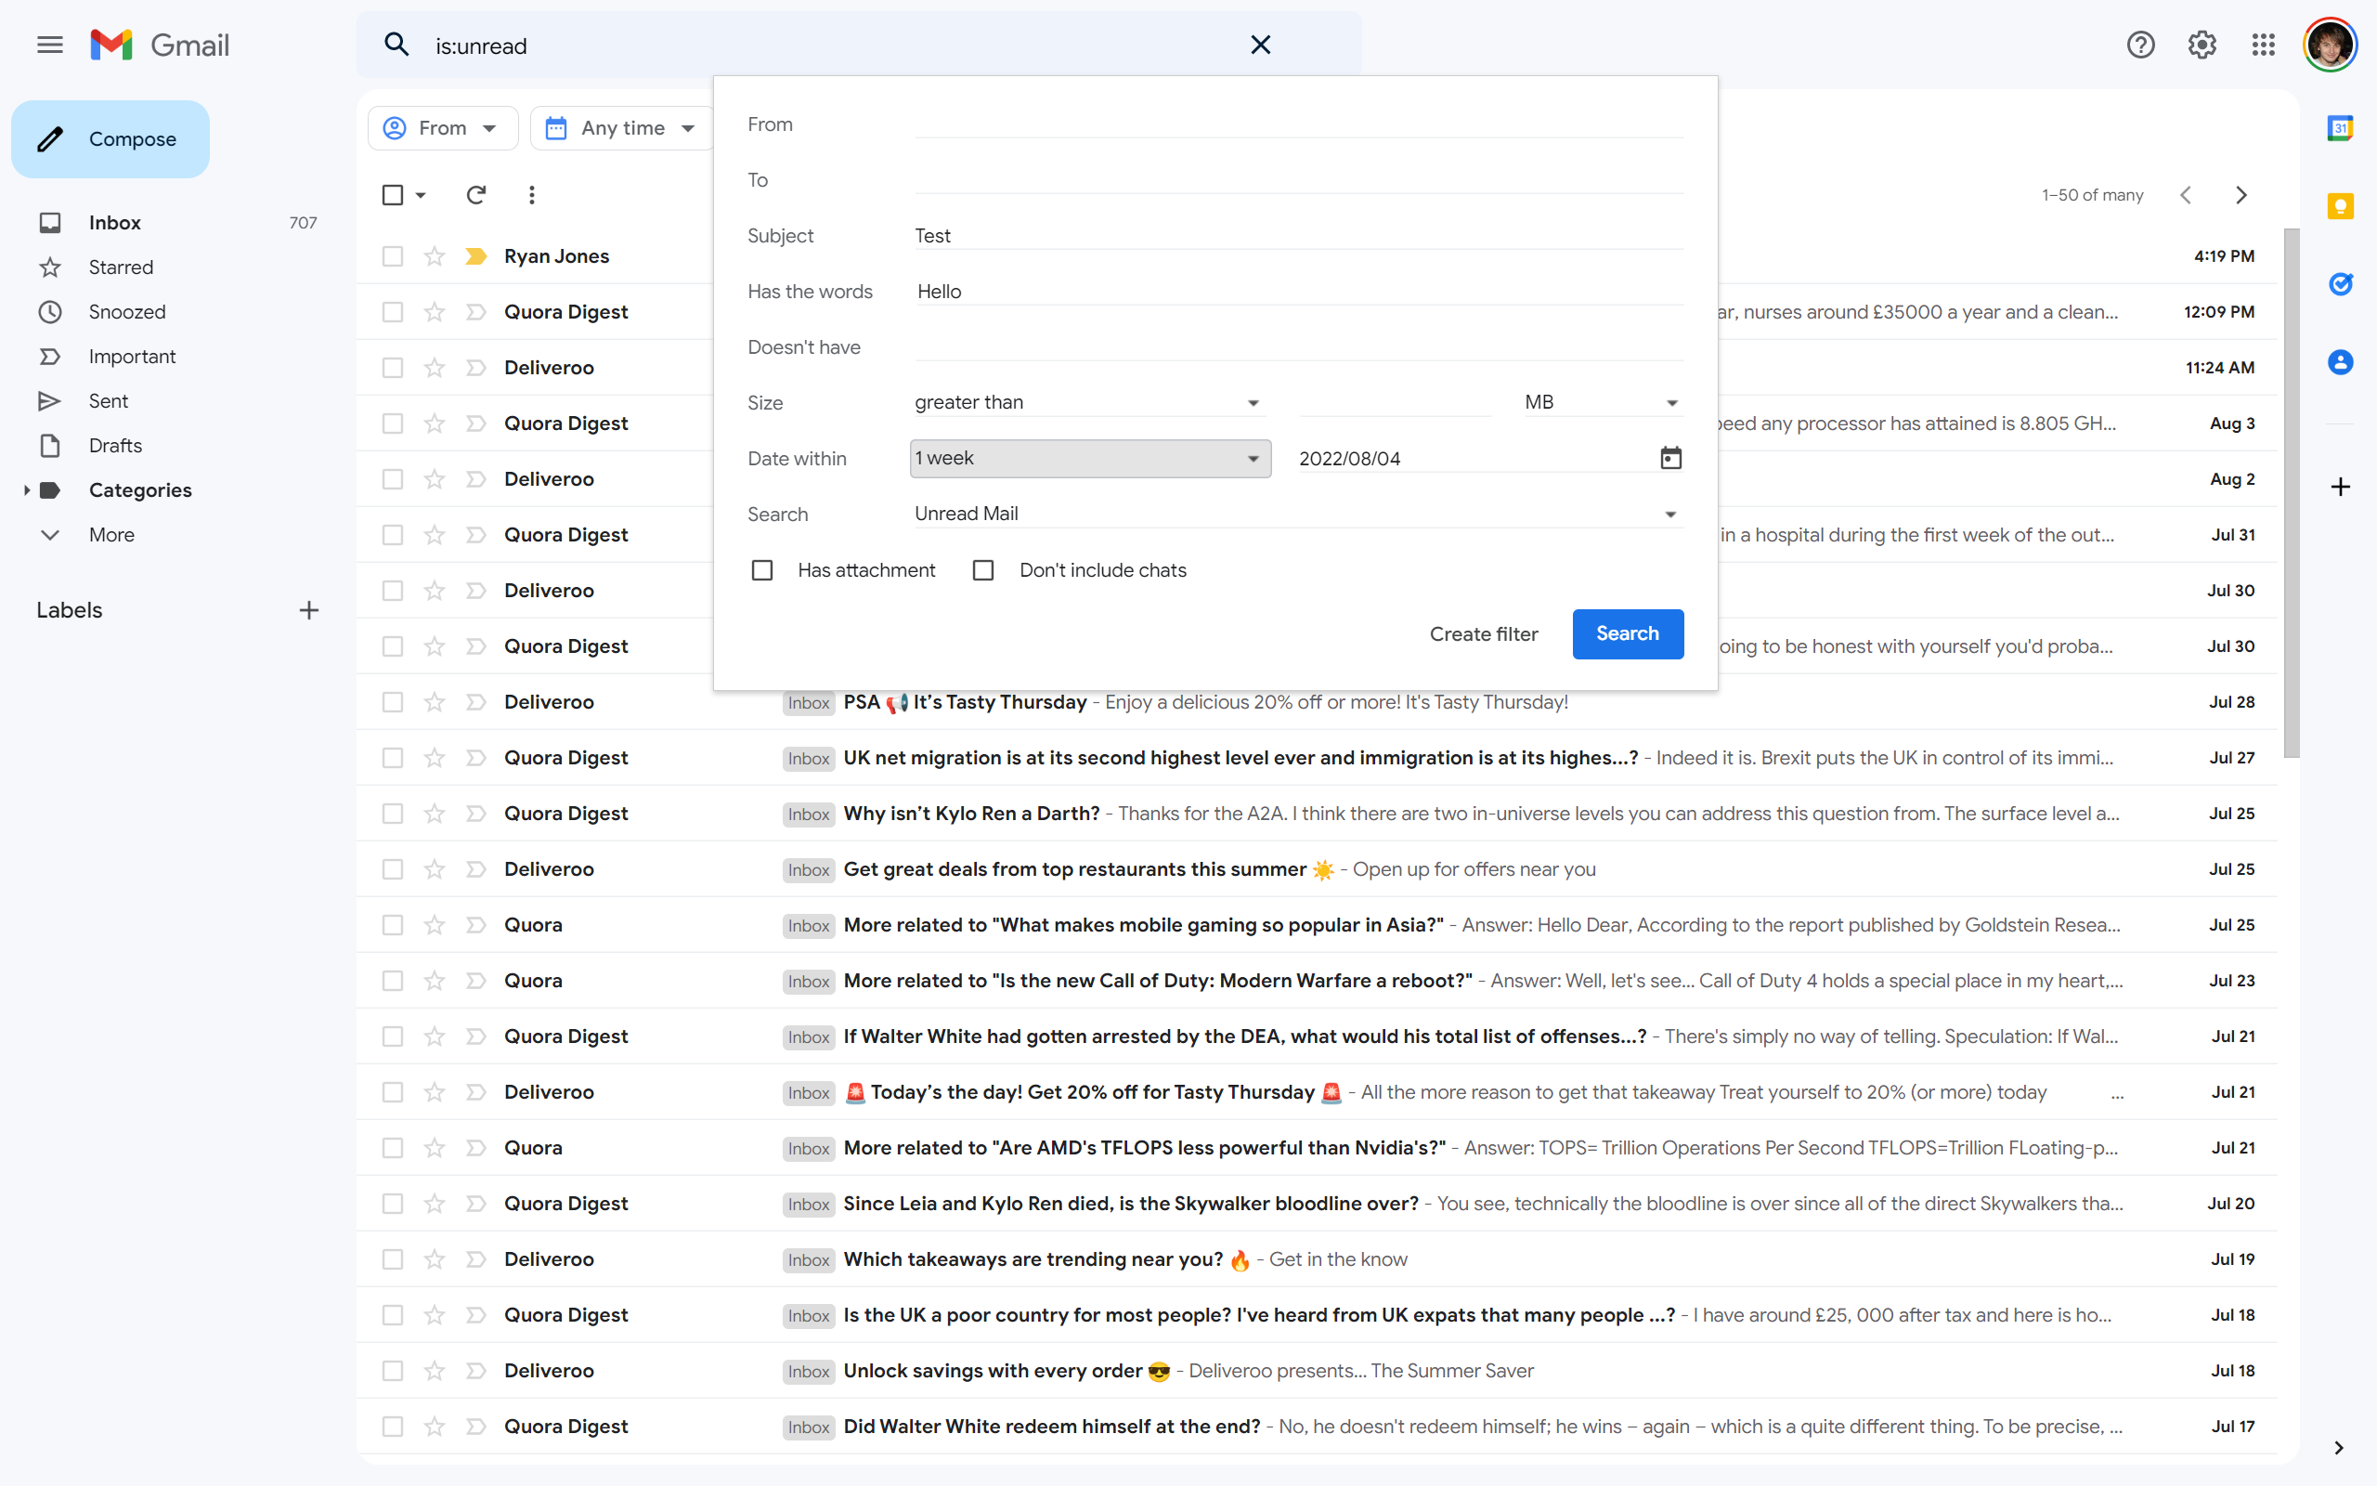Select the Quora email dated Jul 21

(393, 1148)
